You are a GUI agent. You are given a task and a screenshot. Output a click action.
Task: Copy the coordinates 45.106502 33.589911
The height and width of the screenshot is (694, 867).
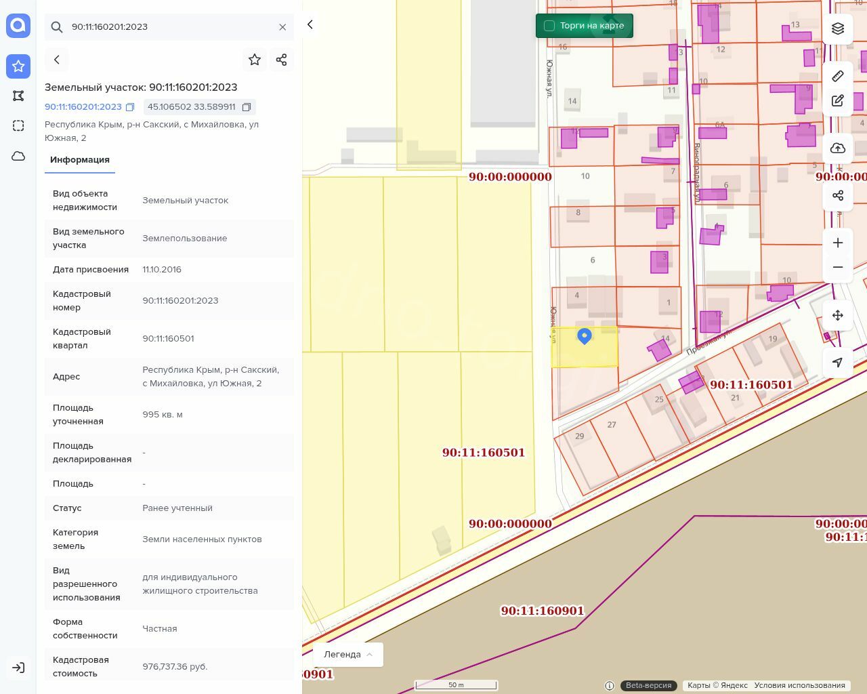(x=247, y=107)
